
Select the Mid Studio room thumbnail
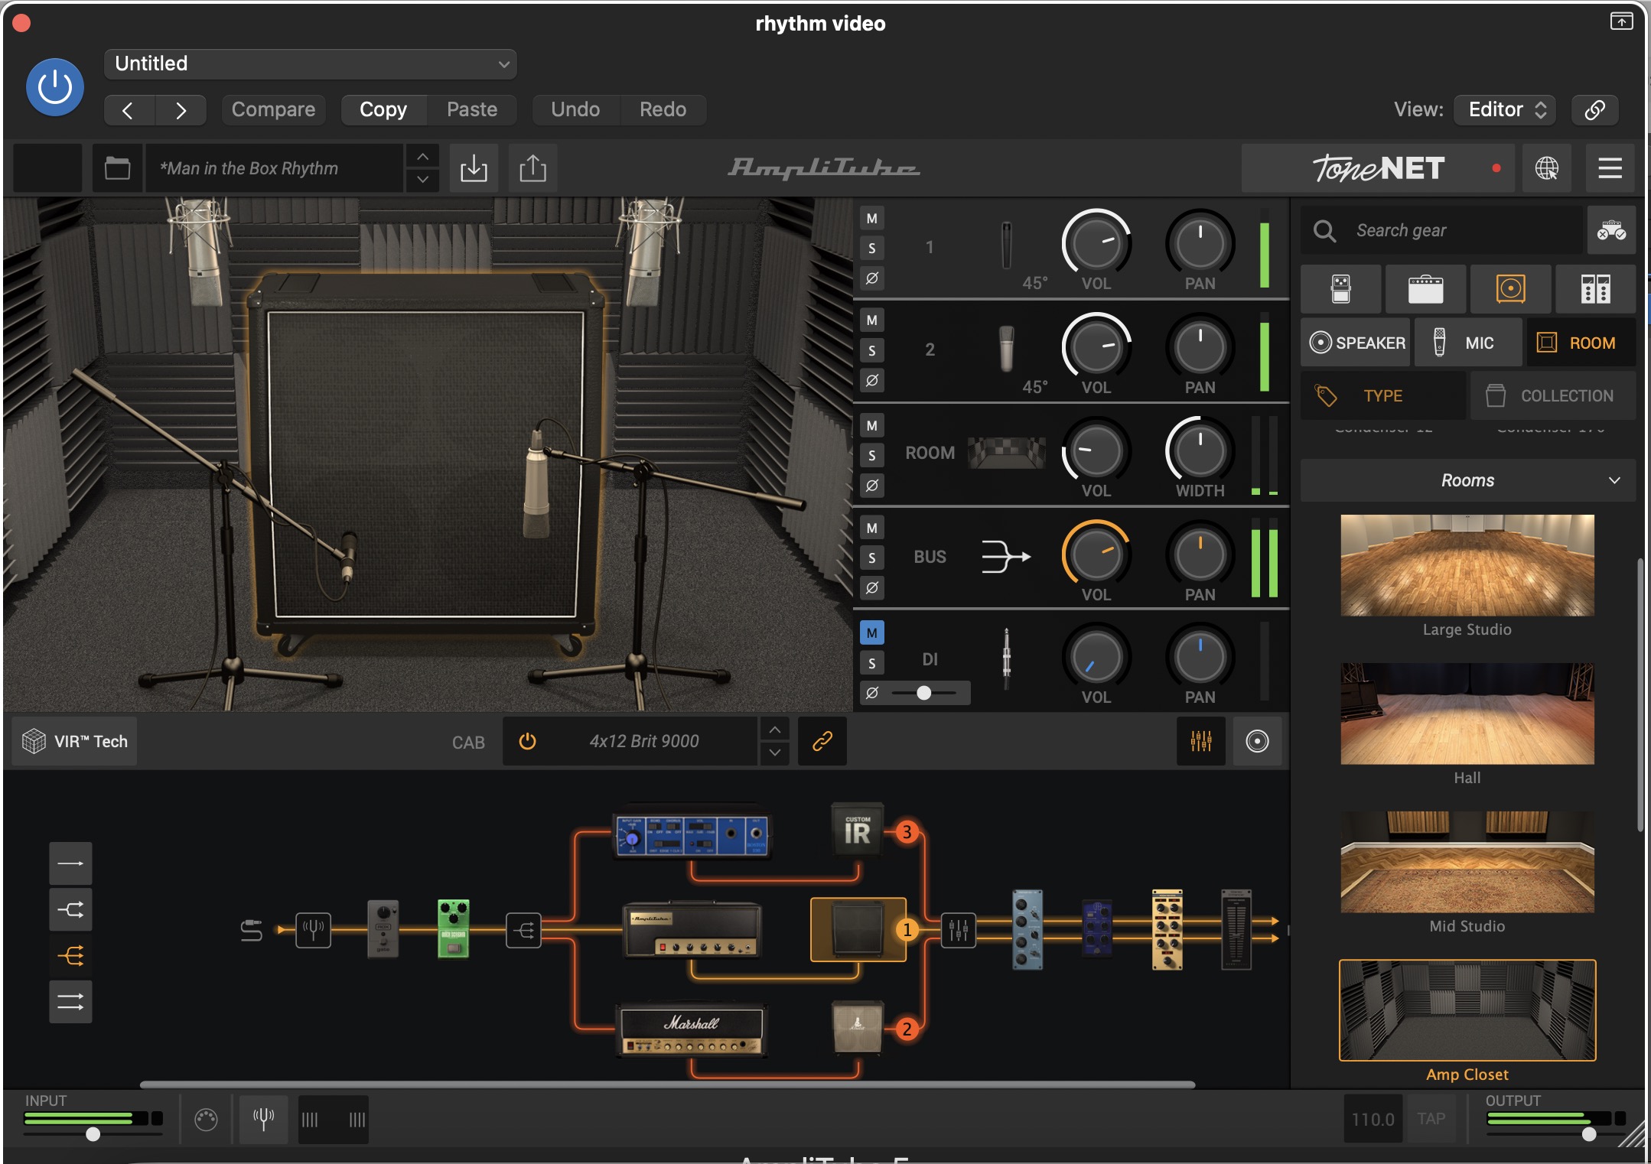click(1467, 862)
